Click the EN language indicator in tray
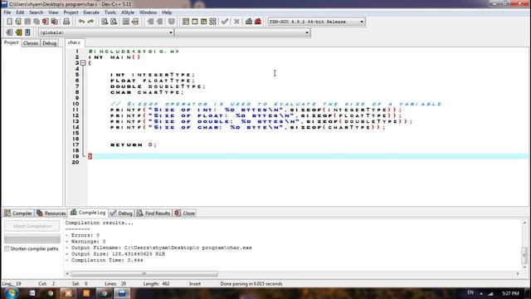531x299 pixels. (470, 292)
